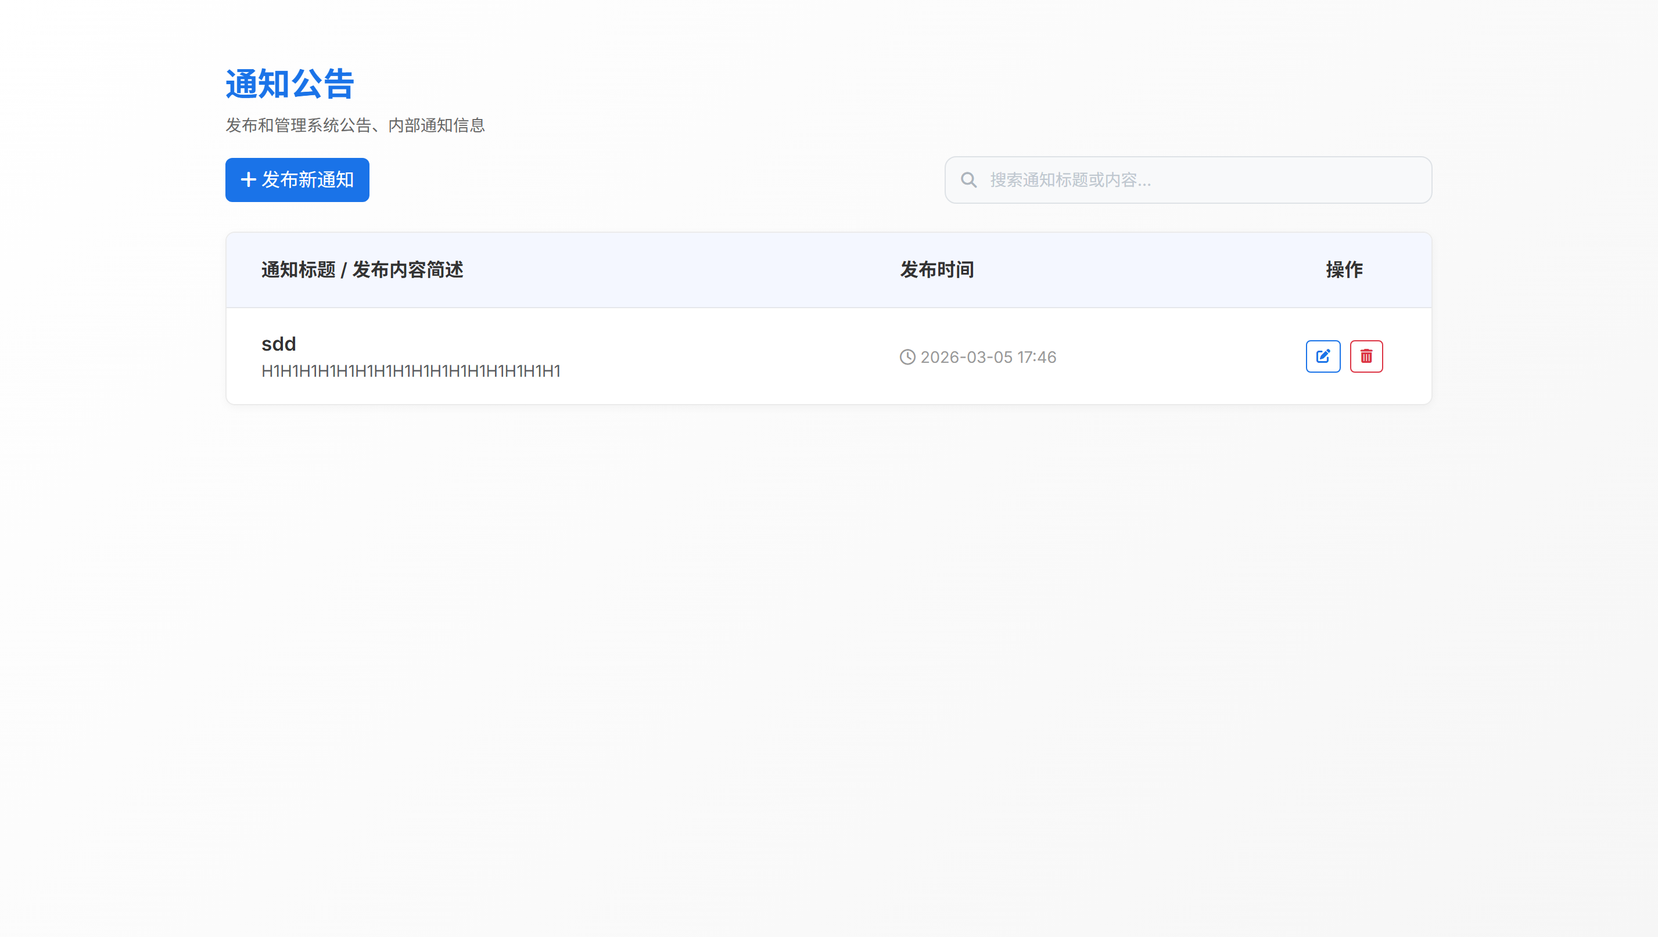Click the page title 通知公告
The image size is (1658, 937).
pyautogui.click(x=289, y=82)
